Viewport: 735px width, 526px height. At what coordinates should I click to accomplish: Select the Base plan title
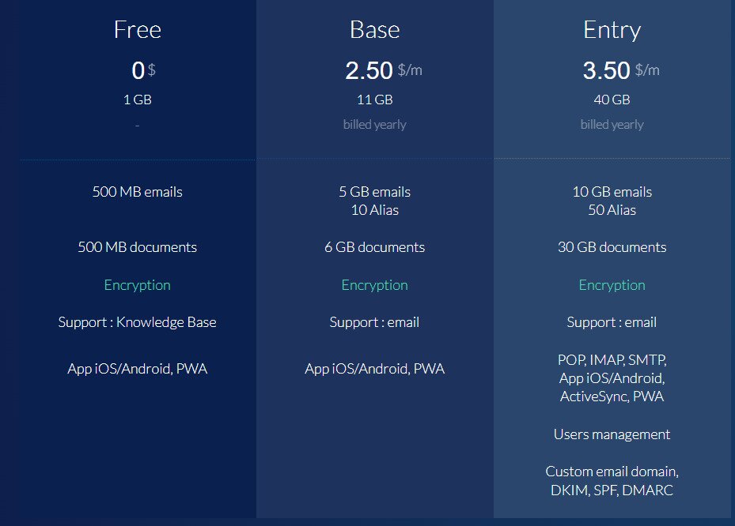coord(374,30)
